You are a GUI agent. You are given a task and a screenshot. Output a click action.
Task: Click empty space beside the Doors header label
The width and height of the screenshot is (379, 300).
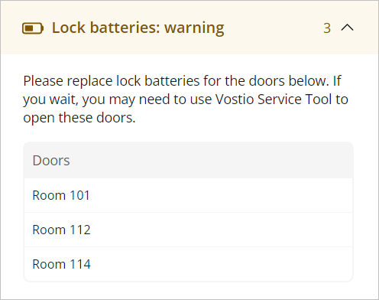pos(212,161)
